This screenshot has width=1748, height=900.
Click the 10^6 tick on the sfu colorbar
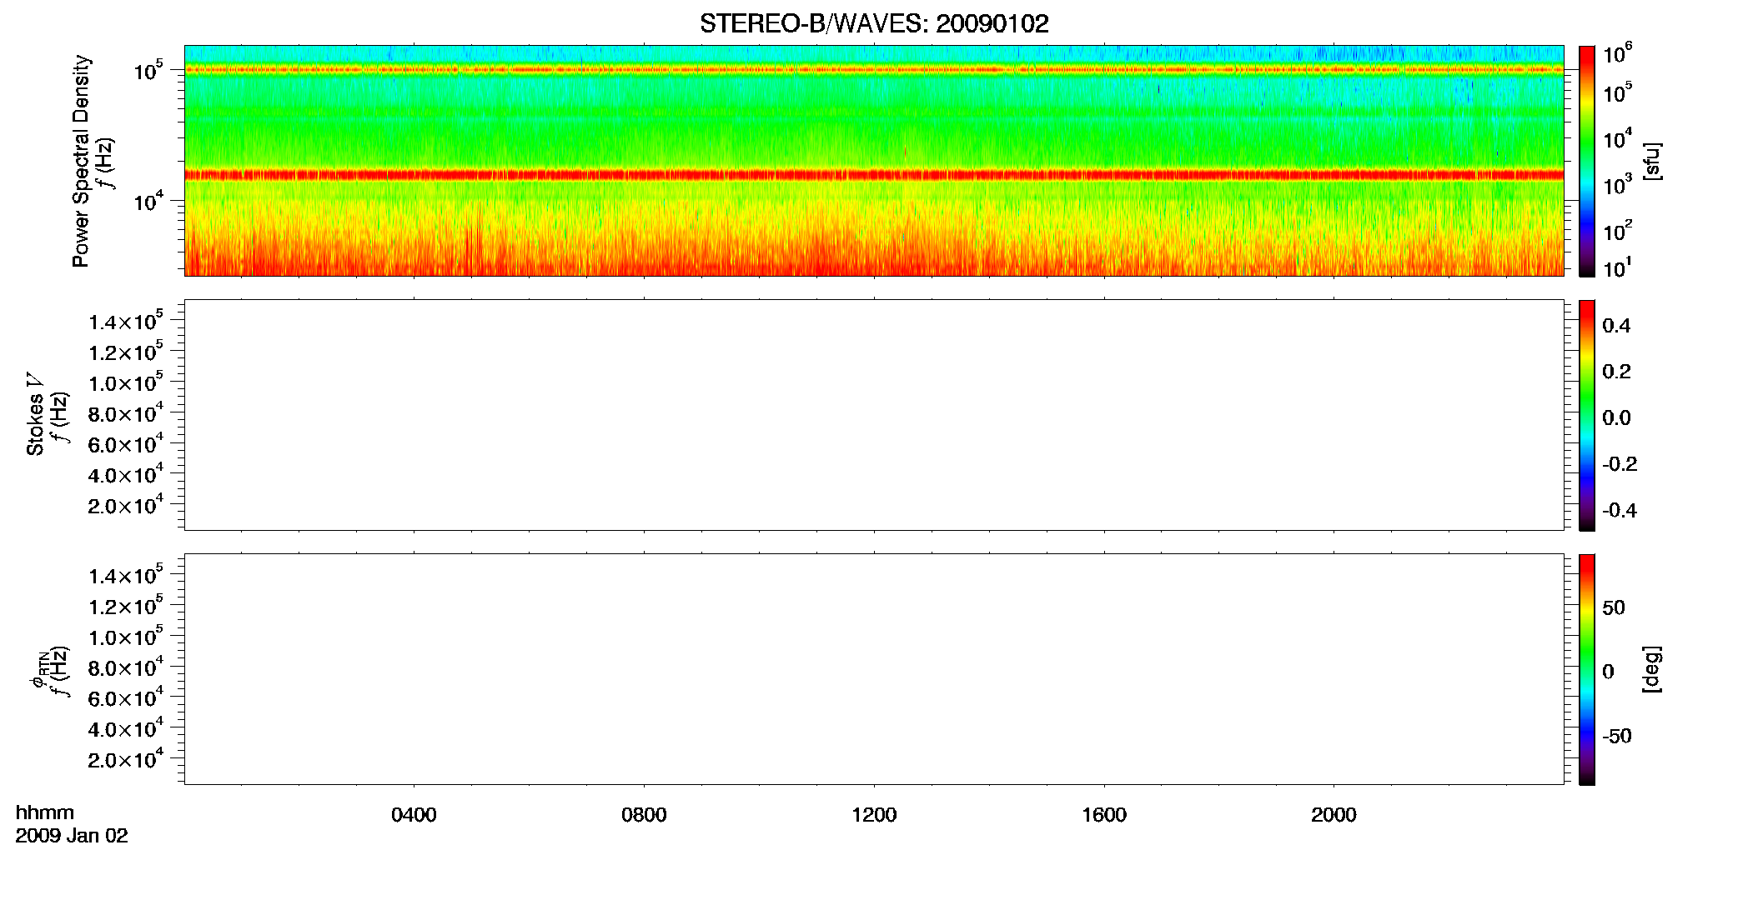pos(1617,54)
